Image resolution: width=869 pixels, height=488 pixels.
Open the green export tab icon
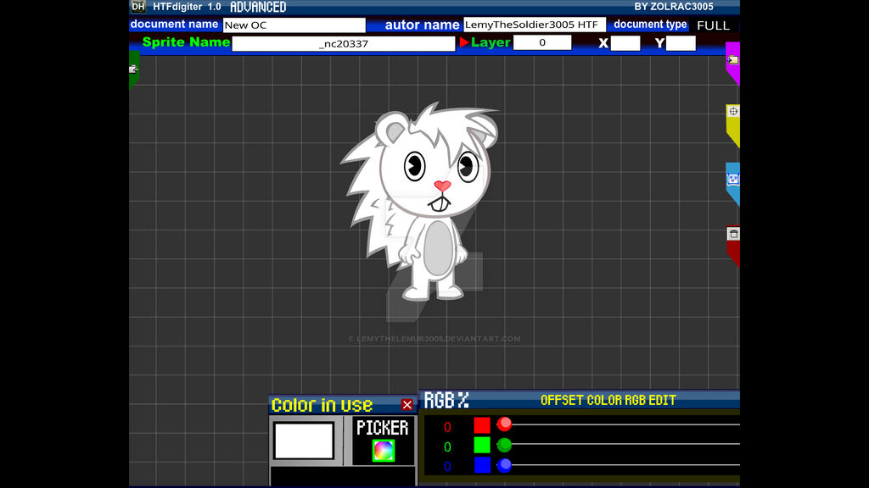133,69
